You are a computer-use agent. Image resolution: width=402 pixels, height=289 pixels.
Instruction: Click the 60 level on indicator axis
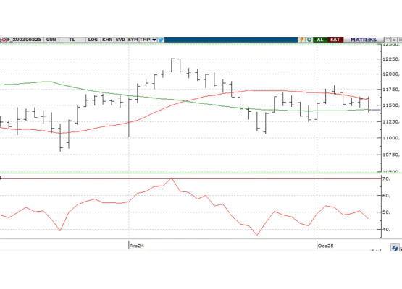[x=386, y=195]
